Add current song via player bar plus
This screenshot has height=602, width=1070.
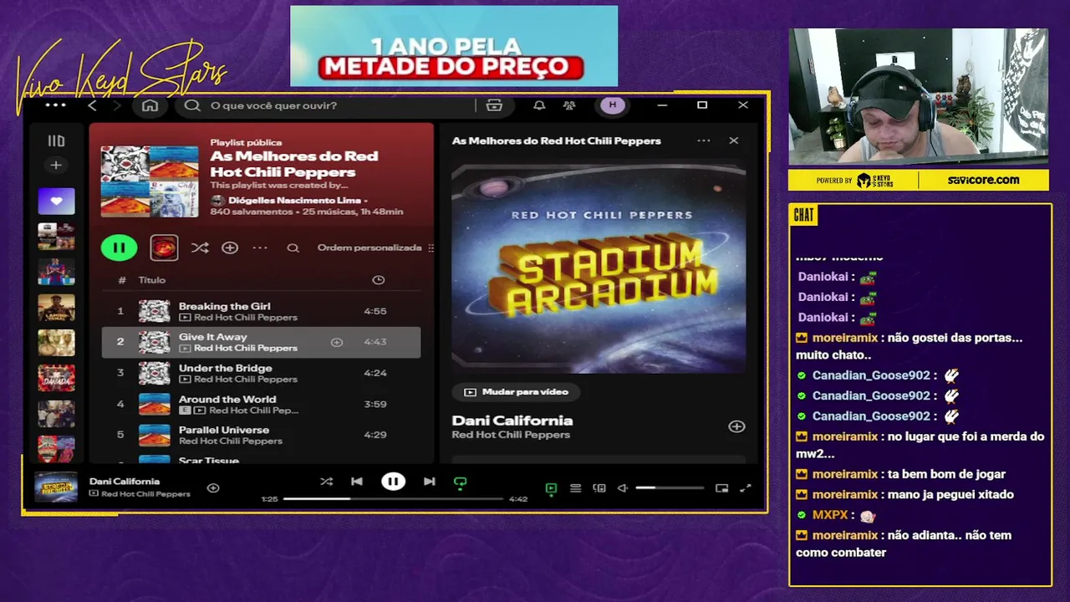(x=213, y=487)
